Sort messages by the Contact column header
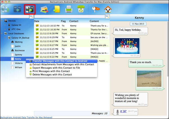 [74, 21]
